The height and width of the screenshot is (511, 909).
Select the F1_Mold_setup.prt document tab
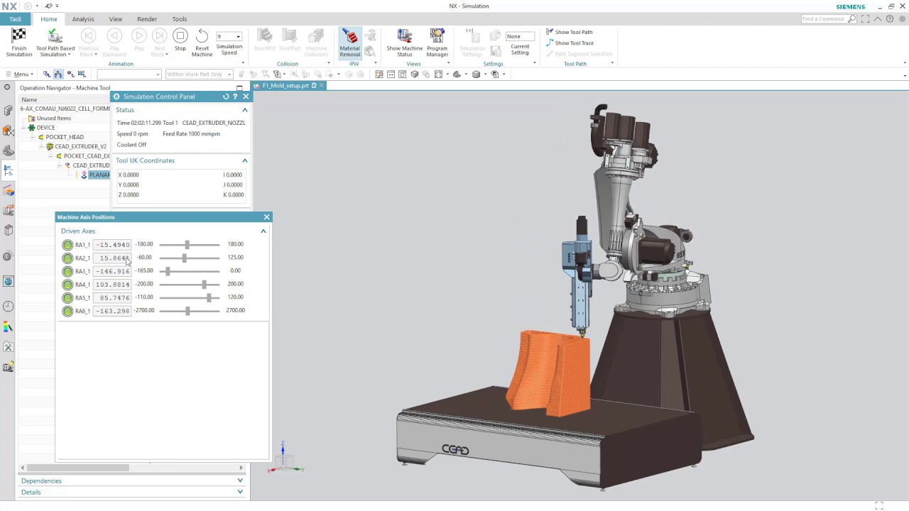point(285,85)
